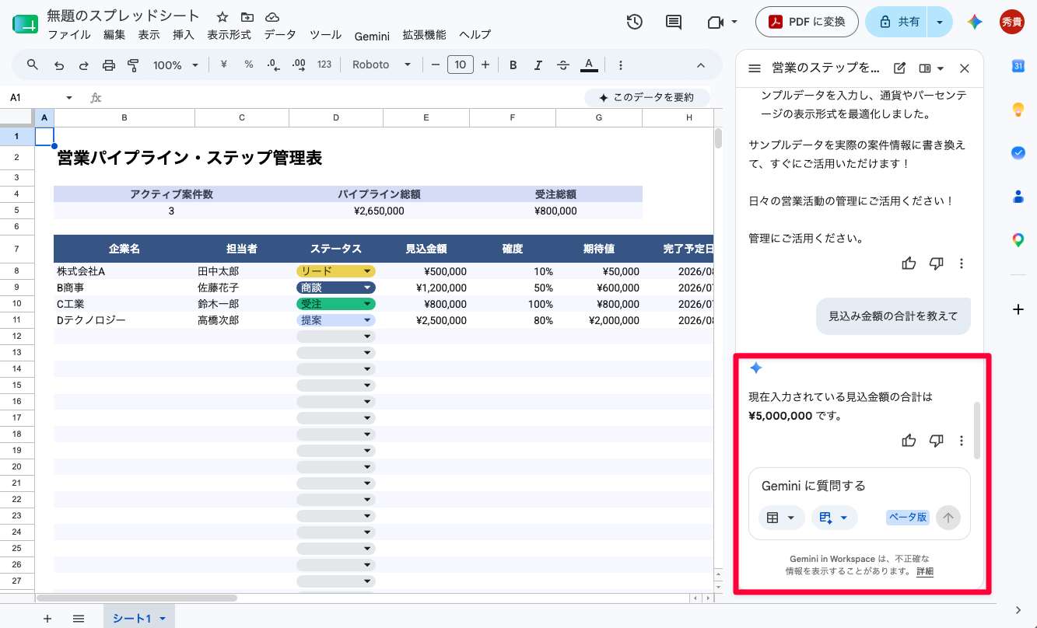Undo the last action
The height and width of the screenshot is (628, 1037).
(59, 65)
